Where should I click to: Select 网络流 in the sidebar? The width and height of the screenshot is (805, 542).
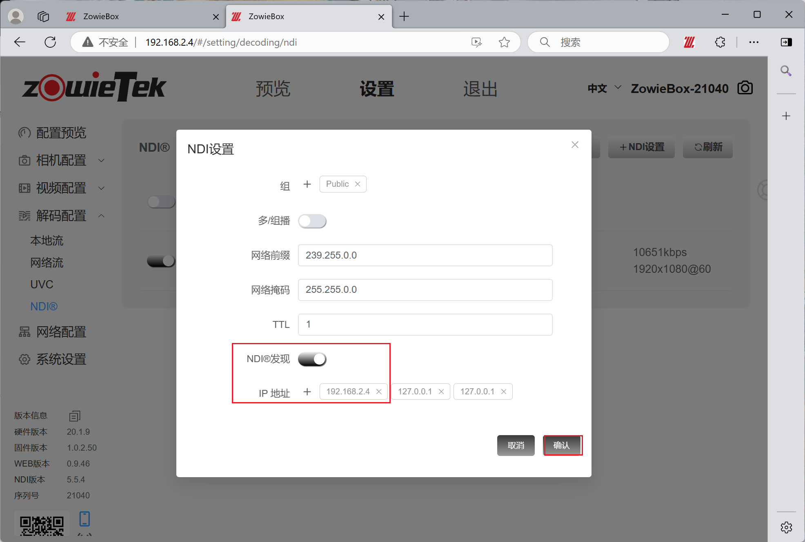(47, 263)
